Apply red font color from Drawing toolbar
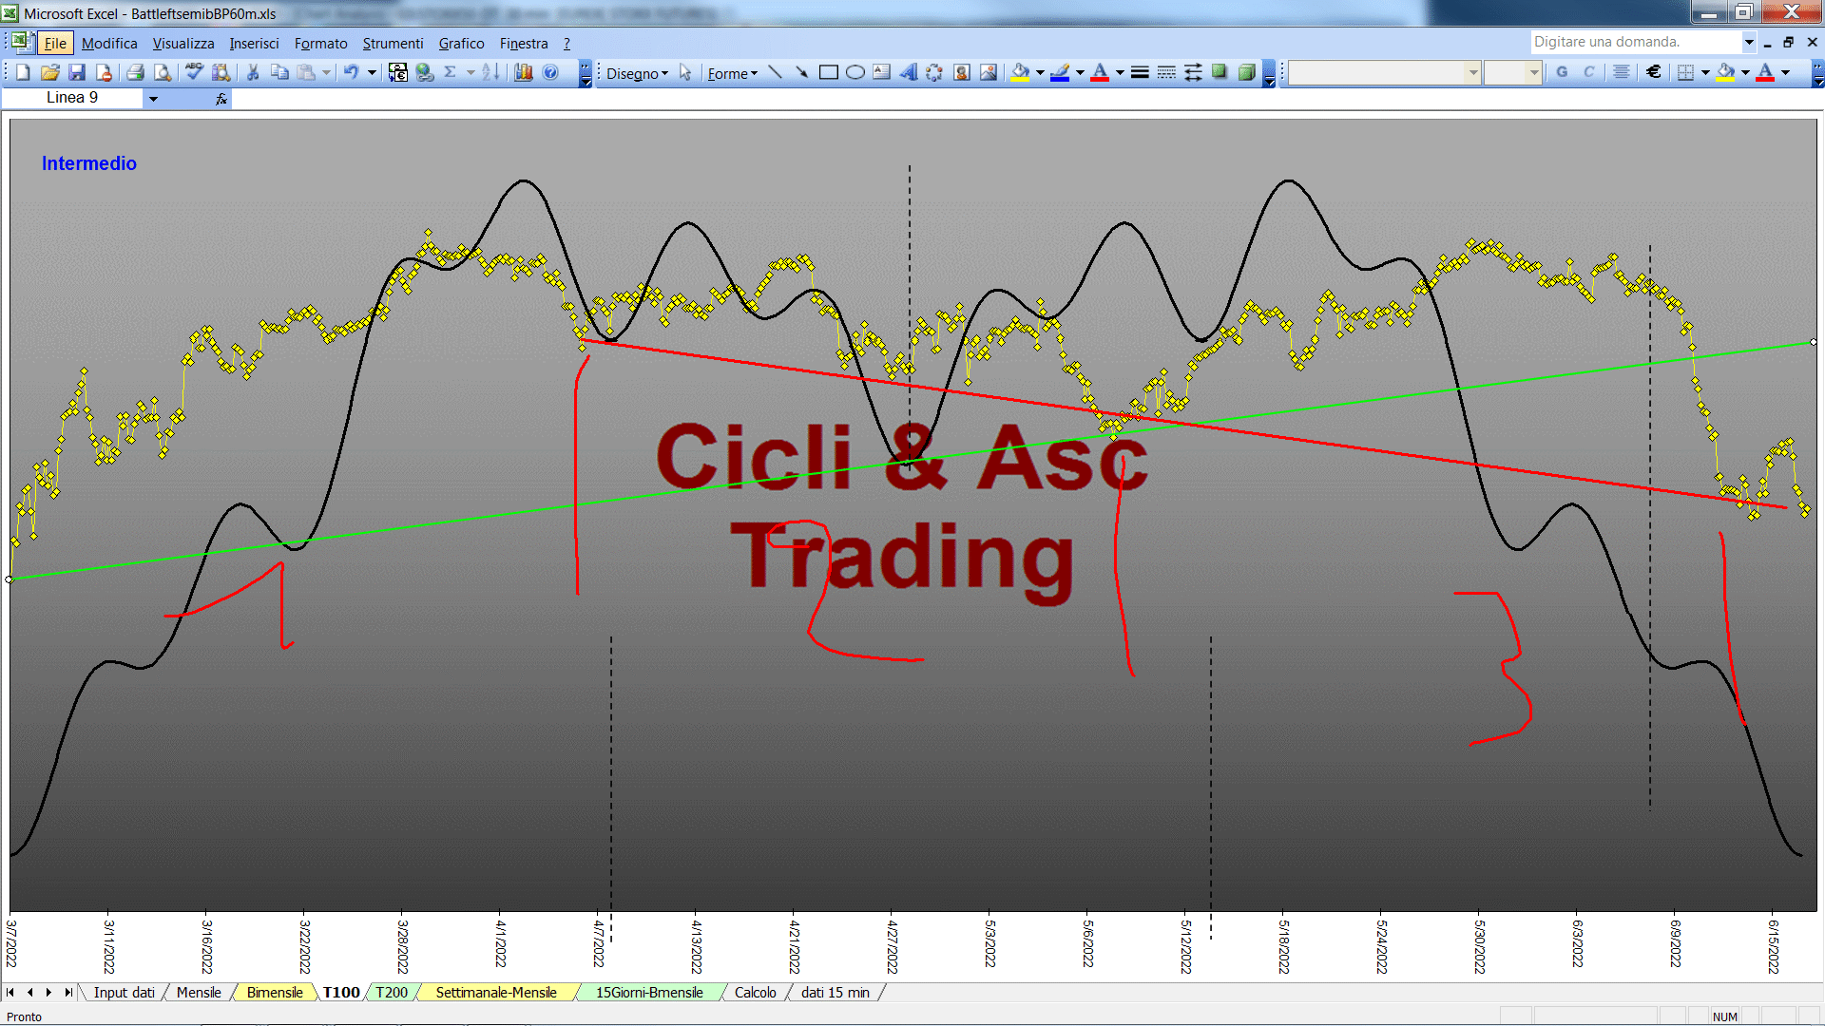 [x=1100, y=72]
